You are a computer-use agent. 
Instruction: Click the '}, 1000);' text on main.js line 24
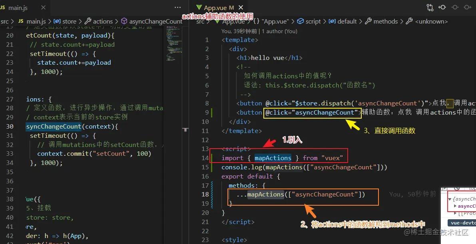46,72
